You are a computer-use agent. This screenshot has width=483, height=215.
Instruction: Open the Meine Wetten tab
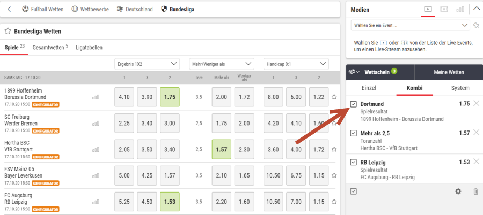coord(449,72)
